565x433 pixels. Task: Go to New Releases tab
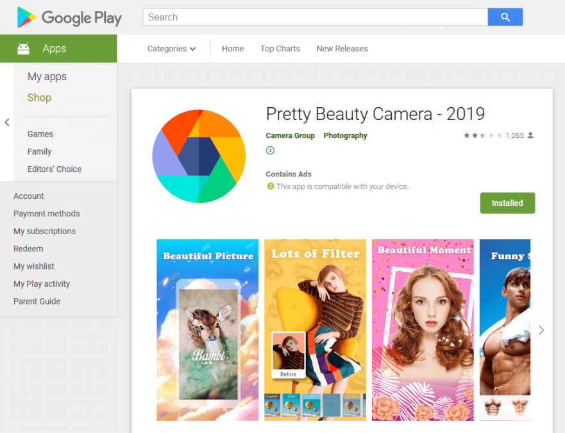pyautogui.click(x=342, y=49)
